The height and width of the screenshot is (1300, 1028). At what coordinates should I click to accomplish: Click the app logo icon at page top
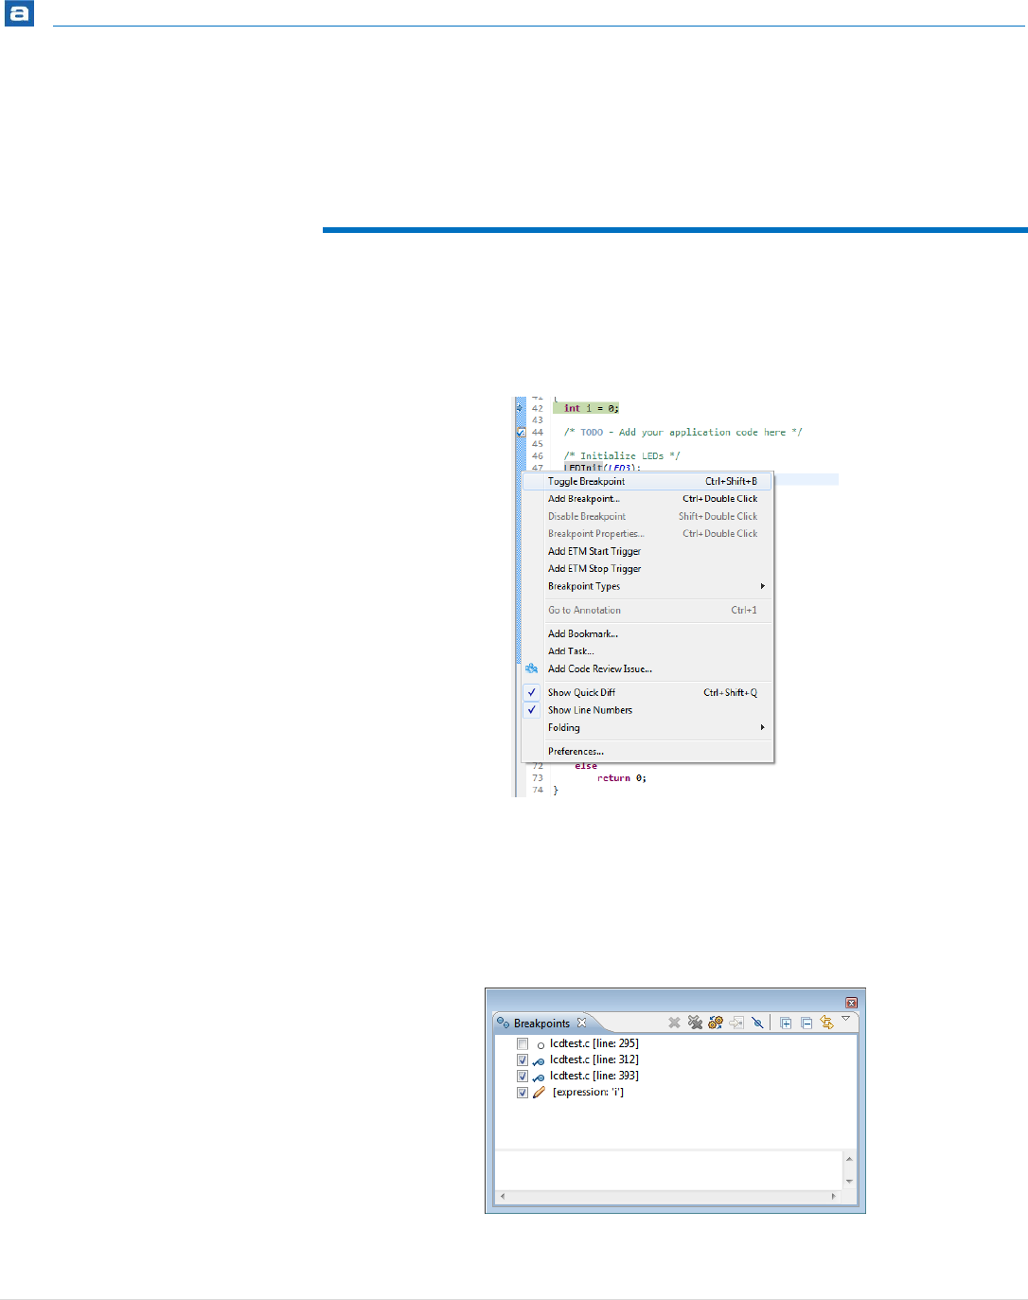(19, 14)
